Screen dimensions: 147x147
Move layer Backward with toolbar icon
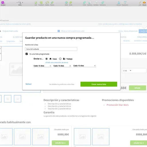tap(125, 3)
